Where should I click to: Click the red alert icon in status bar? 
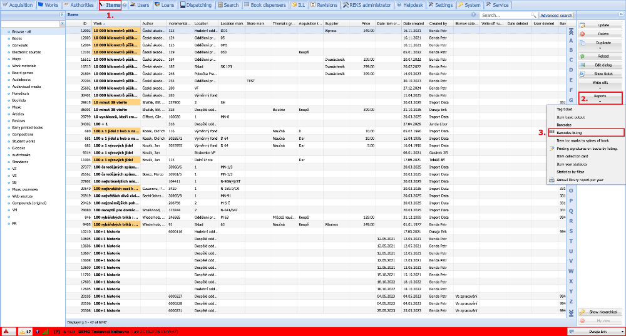(x=8, y=332)
